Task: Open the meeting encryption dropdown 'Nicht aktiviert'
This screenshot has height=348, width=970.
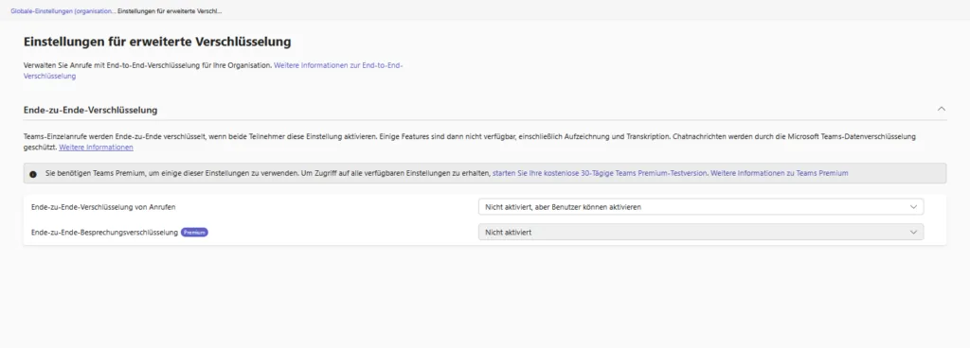Action: [701, 232]
